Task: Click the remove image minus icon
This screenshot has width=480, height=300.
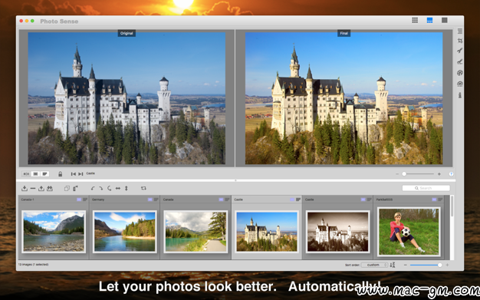Action: point(33,188)
